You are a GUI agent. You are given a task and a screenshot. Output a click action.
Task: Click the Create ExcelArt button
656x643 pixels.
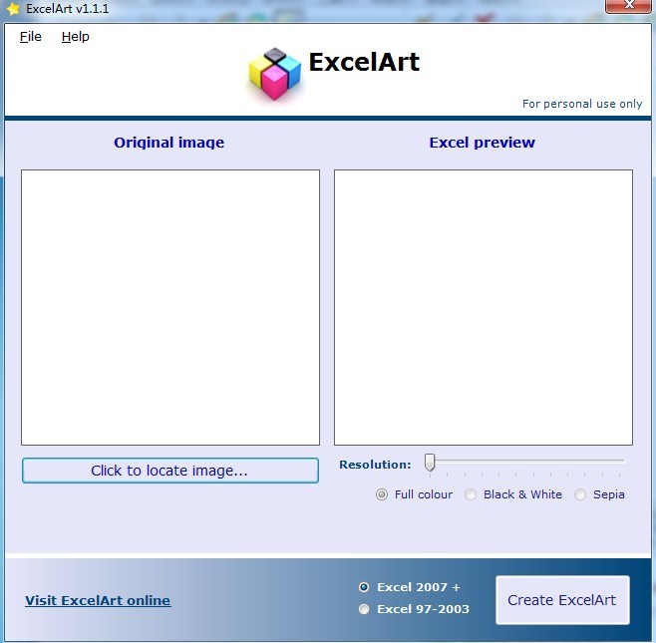coord(562,600)
